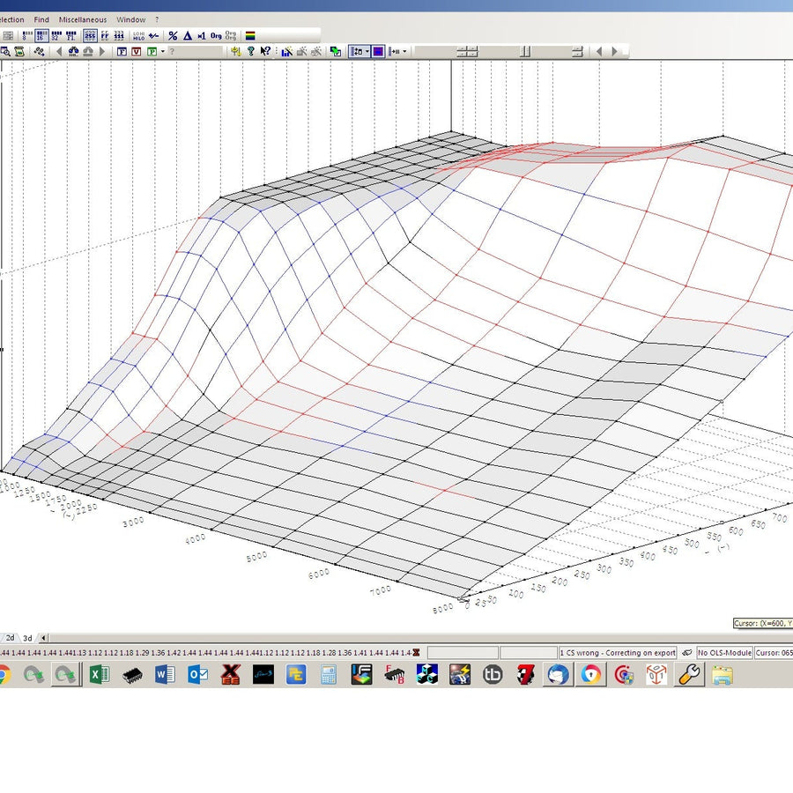Viewport: 793px width, 793px height.
Task: Click the hourglass icon after values row
Action: click(416, 653)
